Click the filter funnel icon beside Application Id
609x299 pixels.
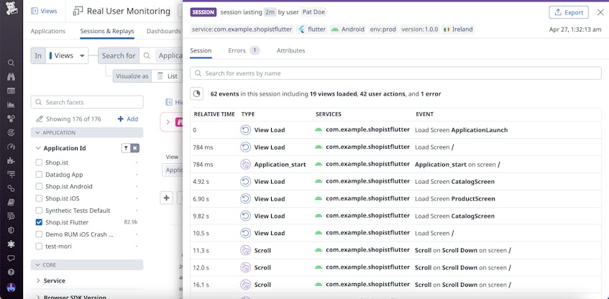(126, 148)
